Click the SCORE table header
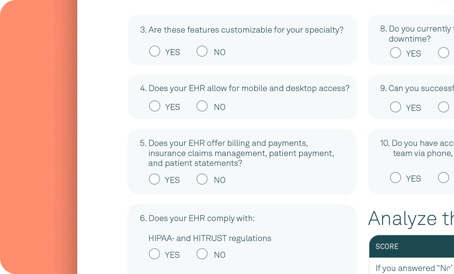This screenshot has width=454, height=274. click(387, 246)
